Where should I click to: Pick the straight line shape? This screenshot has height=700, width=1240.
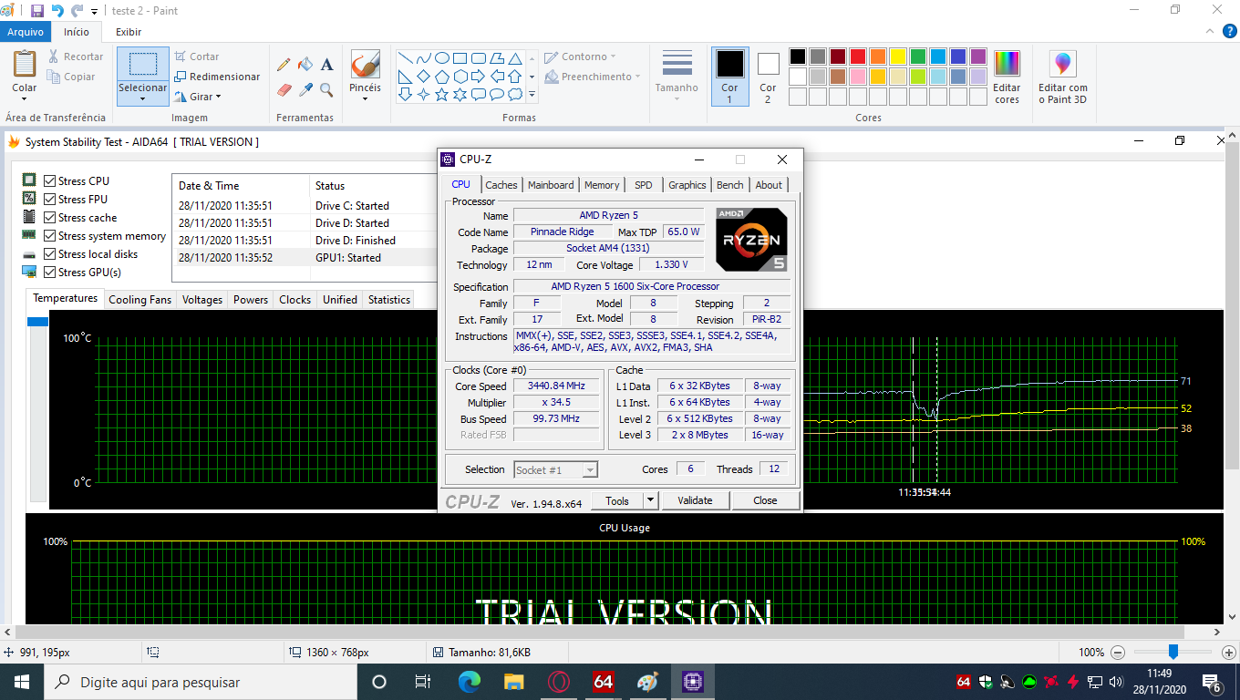405,57
